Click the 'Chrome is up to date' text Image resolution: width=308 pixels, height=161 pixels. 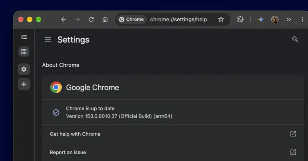tap(90, 108)
